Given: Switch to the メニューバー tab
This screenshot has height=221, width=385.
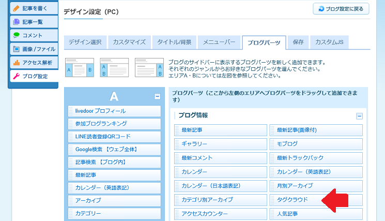Looking at the screenshot, I should (x=219, y=42).
